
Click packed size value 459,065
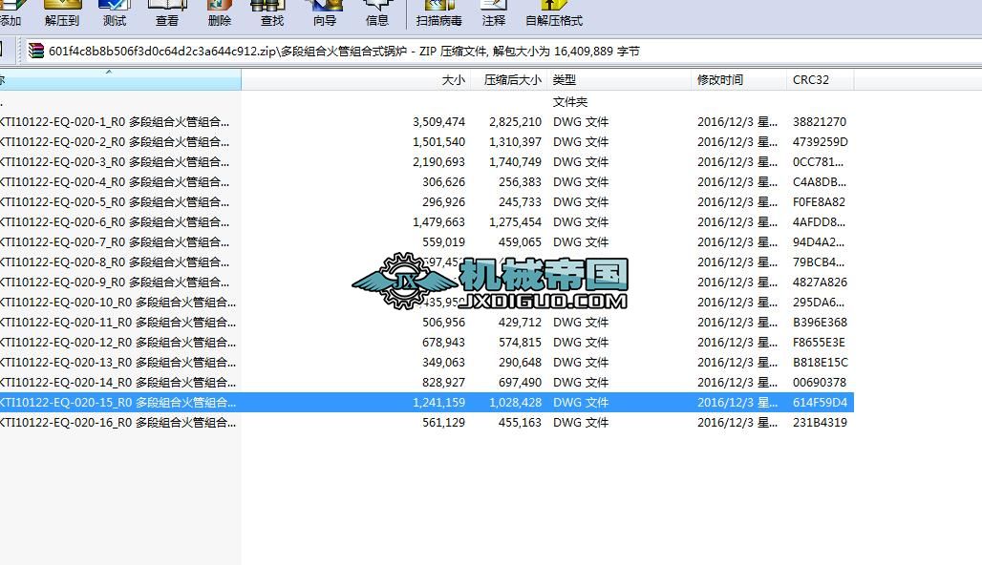coord(520,241)
